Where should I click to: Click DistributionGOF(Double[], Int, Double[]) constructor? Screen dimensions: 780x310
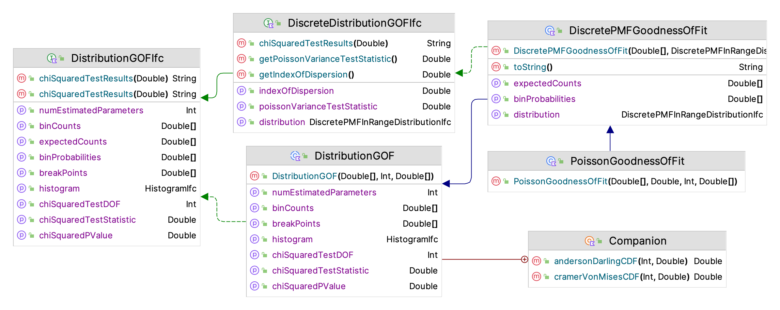[353, 176]
